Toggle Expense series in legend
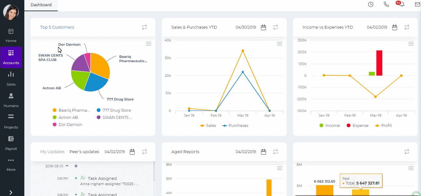 click(x=357, y=126)
